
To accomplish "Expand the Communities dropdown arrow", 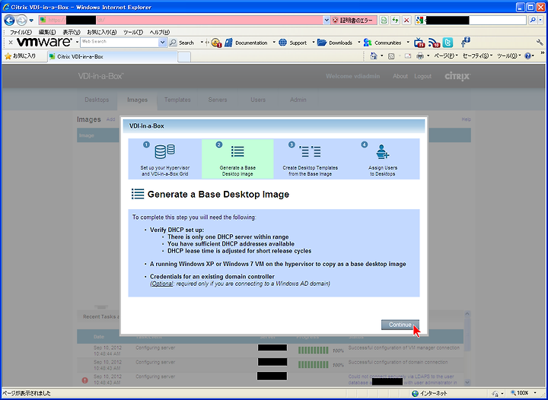I will pos(407,43).
